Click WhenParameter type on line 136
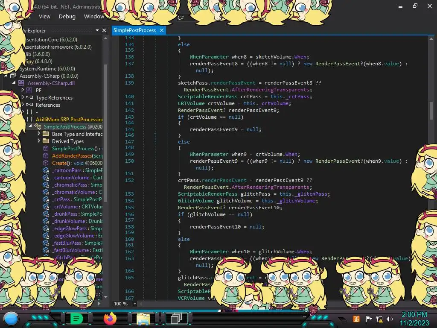Viewport: 437px width, 328px height. tap(209, 57)
